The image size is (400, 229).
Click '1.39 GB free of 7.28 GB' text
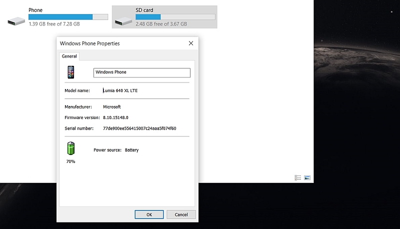[x=54, y=24]
